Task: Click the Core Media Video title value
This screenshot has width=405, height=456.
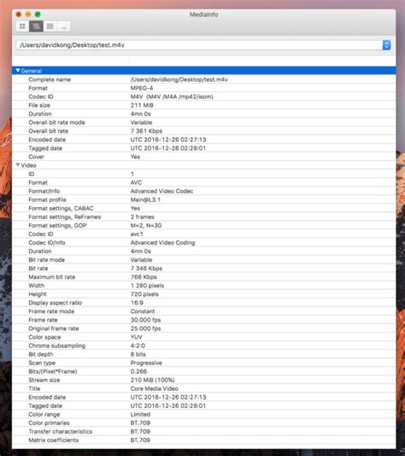Action: (x=155, y=388)
